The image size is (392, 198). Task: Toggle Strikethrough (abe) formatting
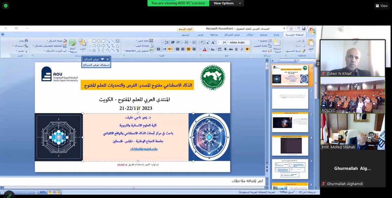[x=231, y=49]
